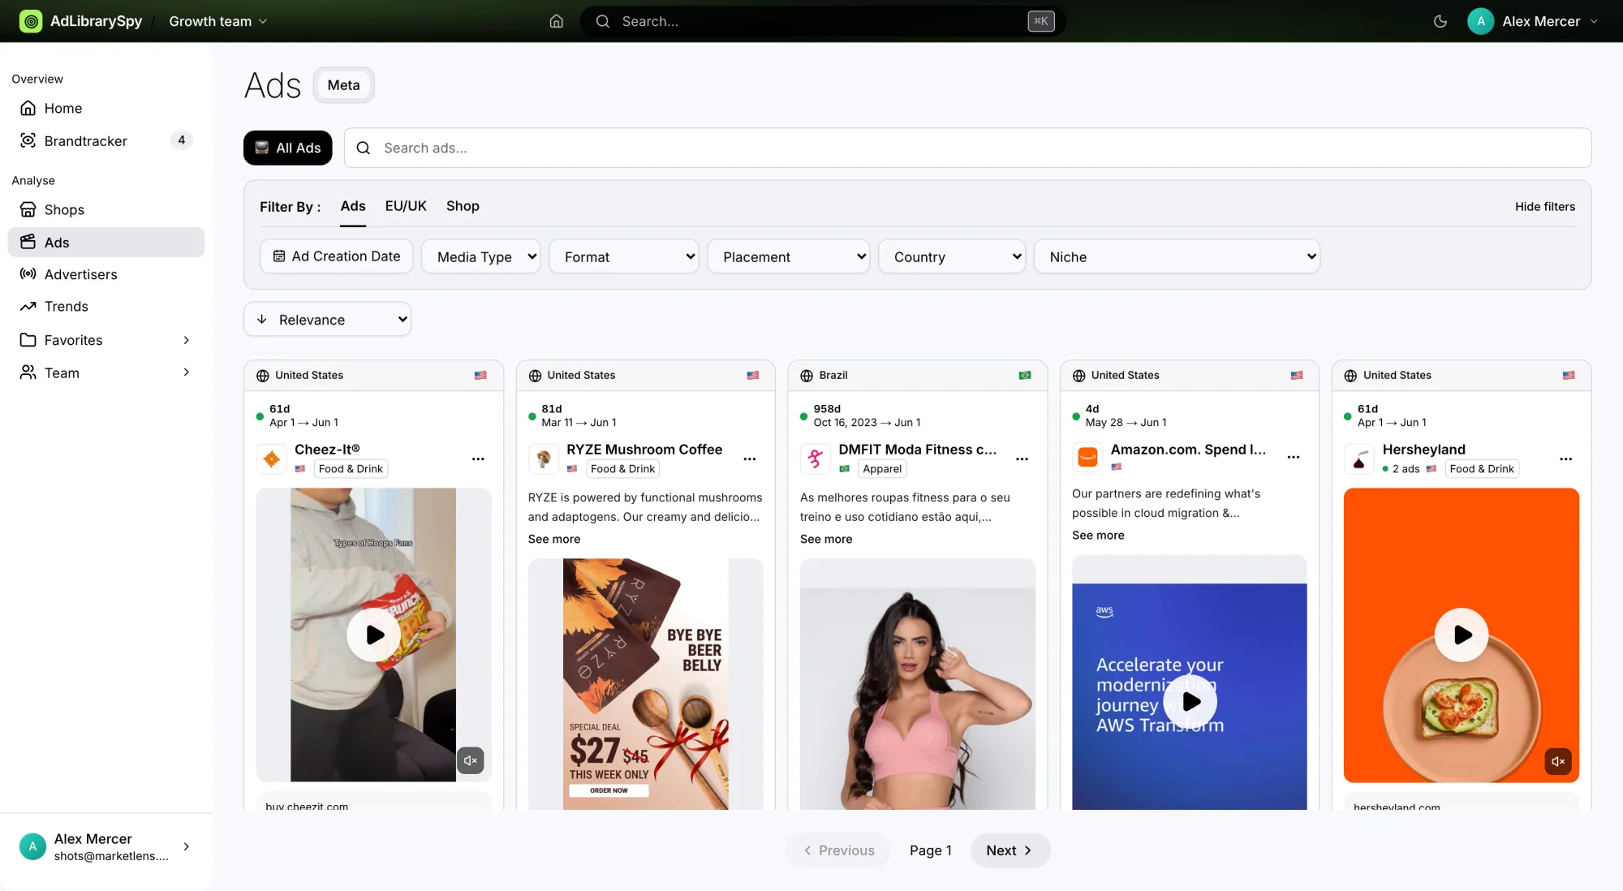Open the DMFIT Moda Fitness options menu
Image resolution: width=1623 pixels, height=891 pixels.
pos(1022,459)
